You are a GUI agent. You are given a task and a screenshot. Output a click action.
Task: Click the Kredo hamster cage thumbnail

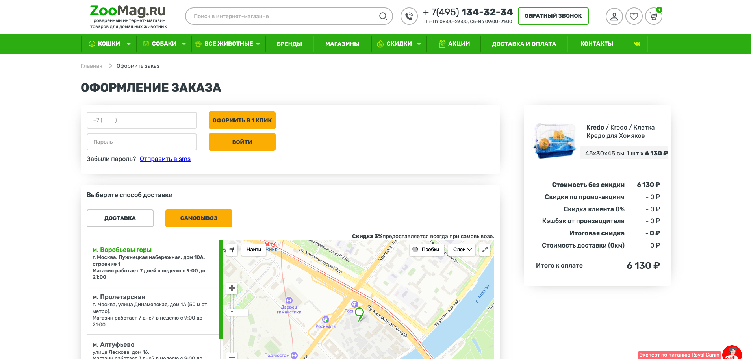click(555, 141)
